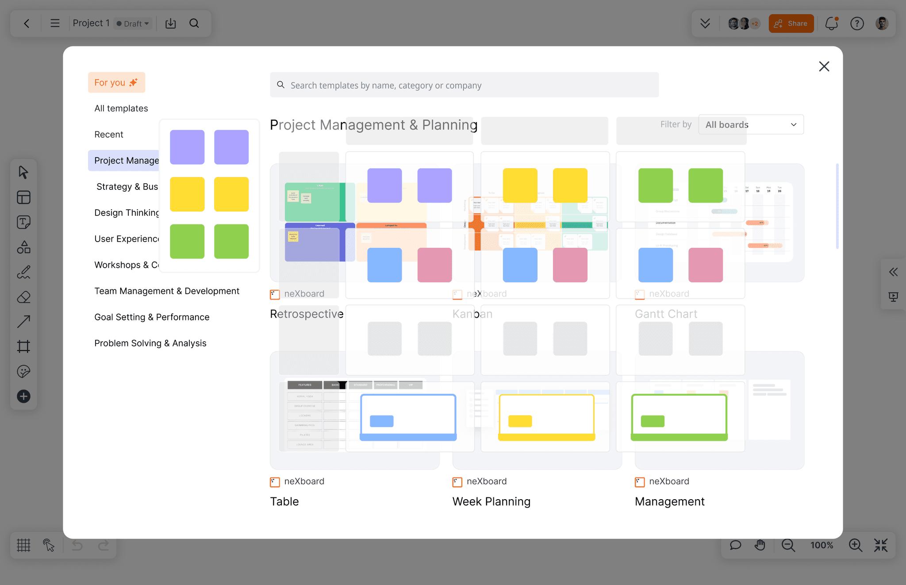Open the help question mark icon
Screen dimensions: 906x585
point(857,23)
